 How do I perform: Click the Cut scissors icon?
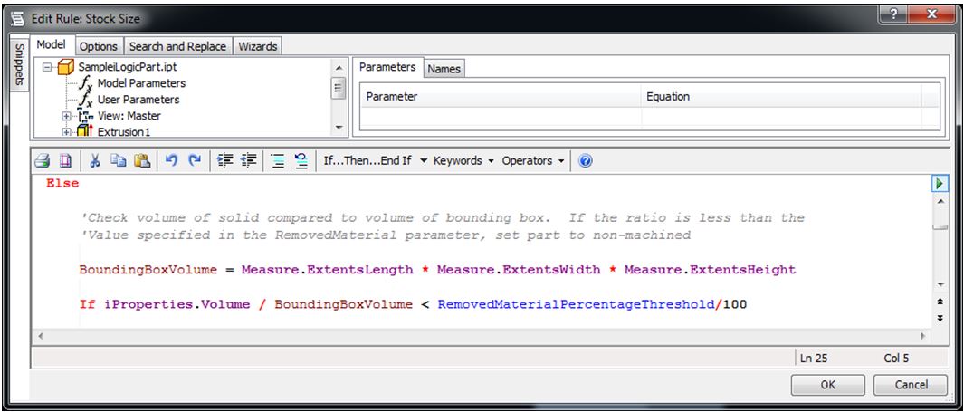[x=95, y=161]
